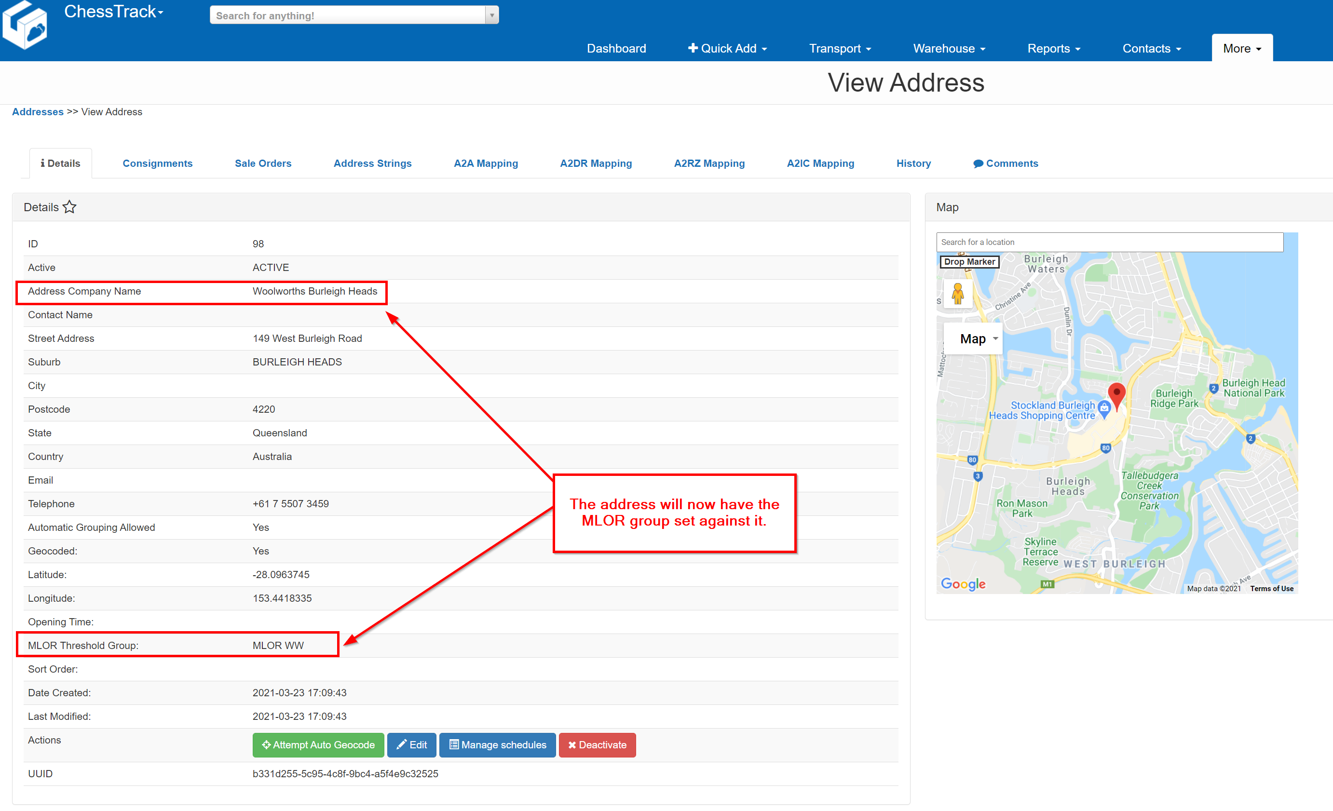Image resolution: width=1333 pixels, height=811 pixels.
Task: Open the Comments tab with speech bubble
Action: click(1005, 163)
